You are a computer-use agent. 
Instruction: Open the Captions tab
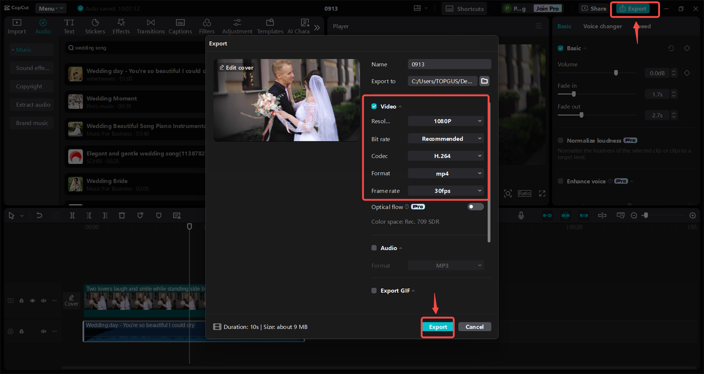(180, 26)
